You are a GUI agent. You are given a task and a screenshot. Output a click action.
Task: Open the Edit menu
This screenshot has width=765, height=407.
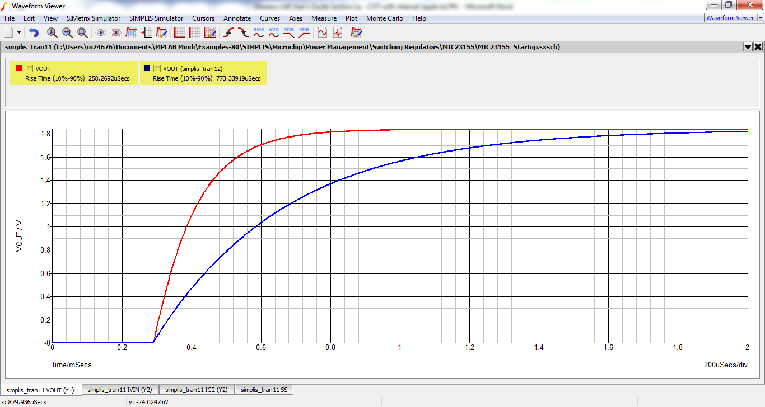[x=29, y=18]
